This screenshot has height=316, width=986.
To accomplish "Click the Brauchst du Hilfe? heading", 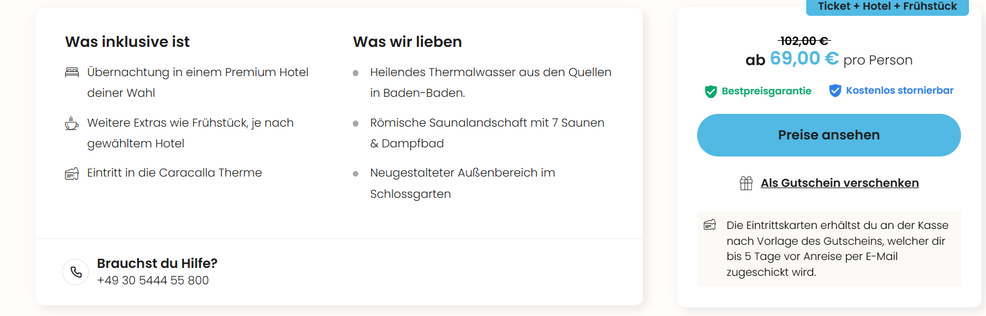I will coord(157,264).
